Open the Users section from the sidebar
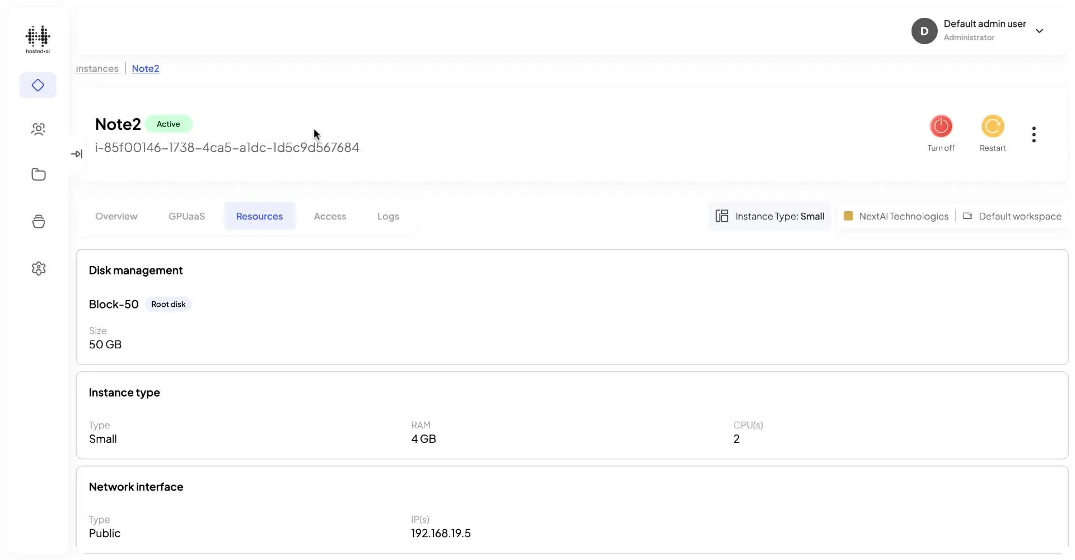 (38, 129)
